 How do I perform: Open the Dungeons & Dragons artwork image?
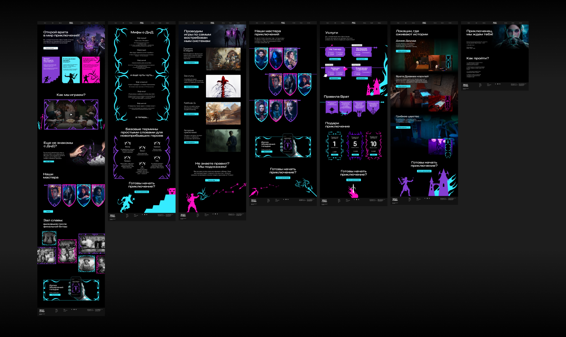coord(223,59)
